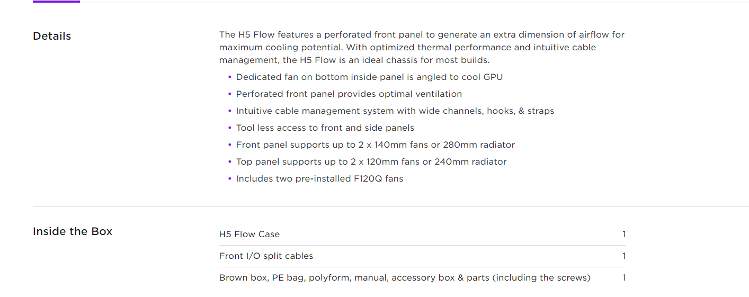Click the H5 Flow Case row
The width and height of the screenshot is (749, 297).
pyautogui.click(x=422, y=234)
